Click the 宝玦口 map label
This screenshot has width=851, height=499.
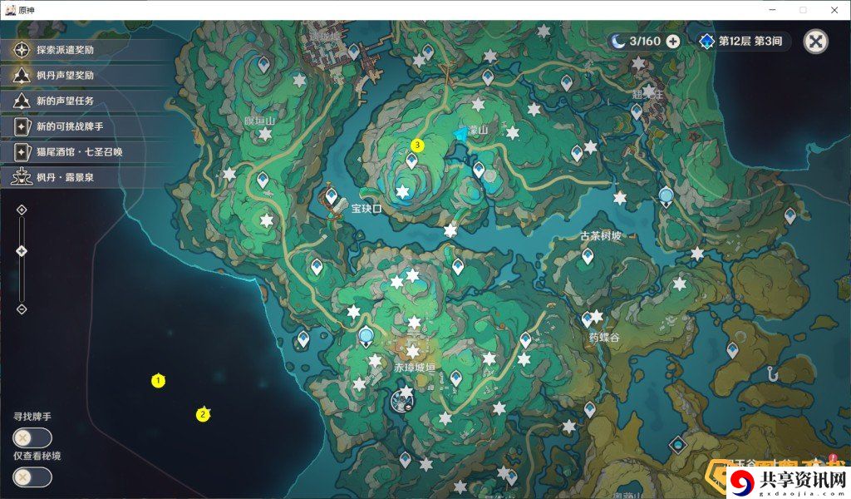[366, 209]
